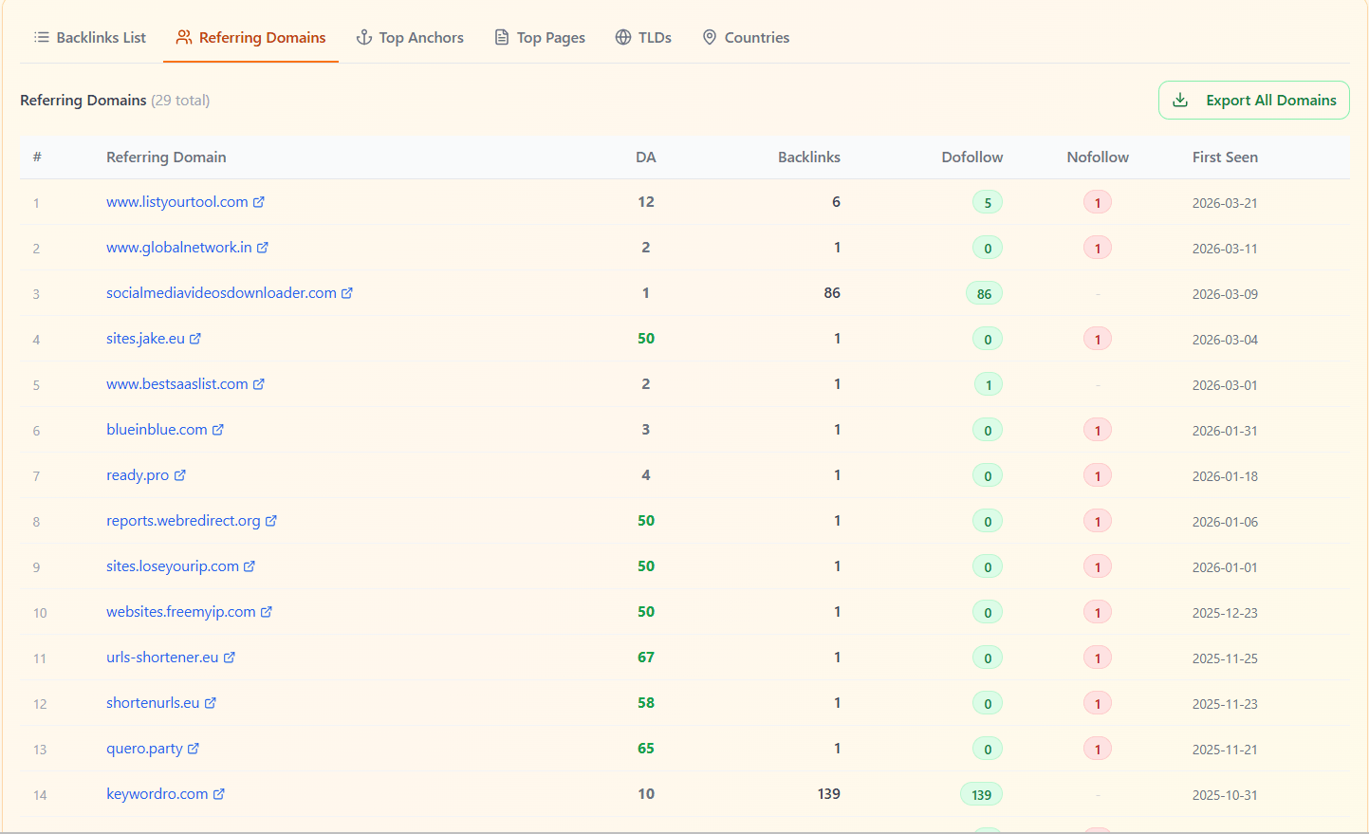Screen dimensions: 1369x834
Task: Switch to the Top Anchors tab
Action: (x=410, y=37)
